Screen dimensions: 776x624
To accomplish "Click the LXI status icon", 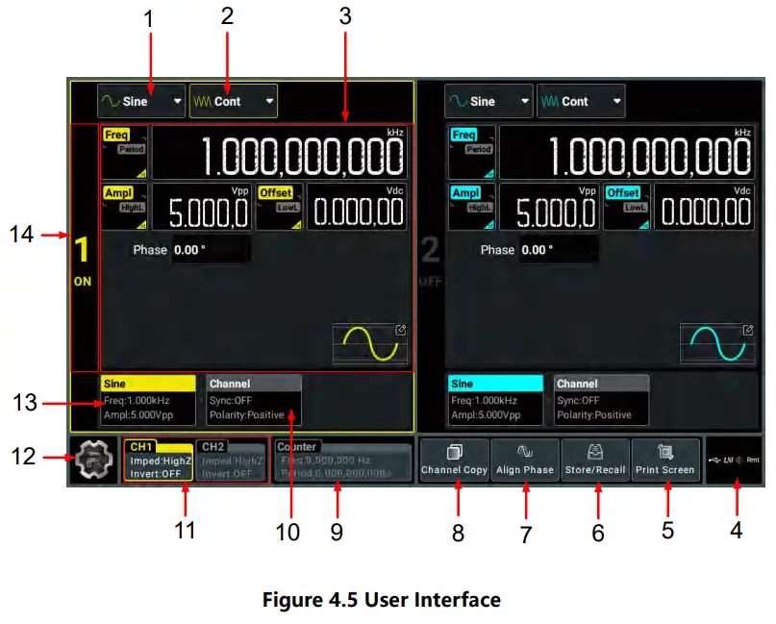I will pos(728,461).
